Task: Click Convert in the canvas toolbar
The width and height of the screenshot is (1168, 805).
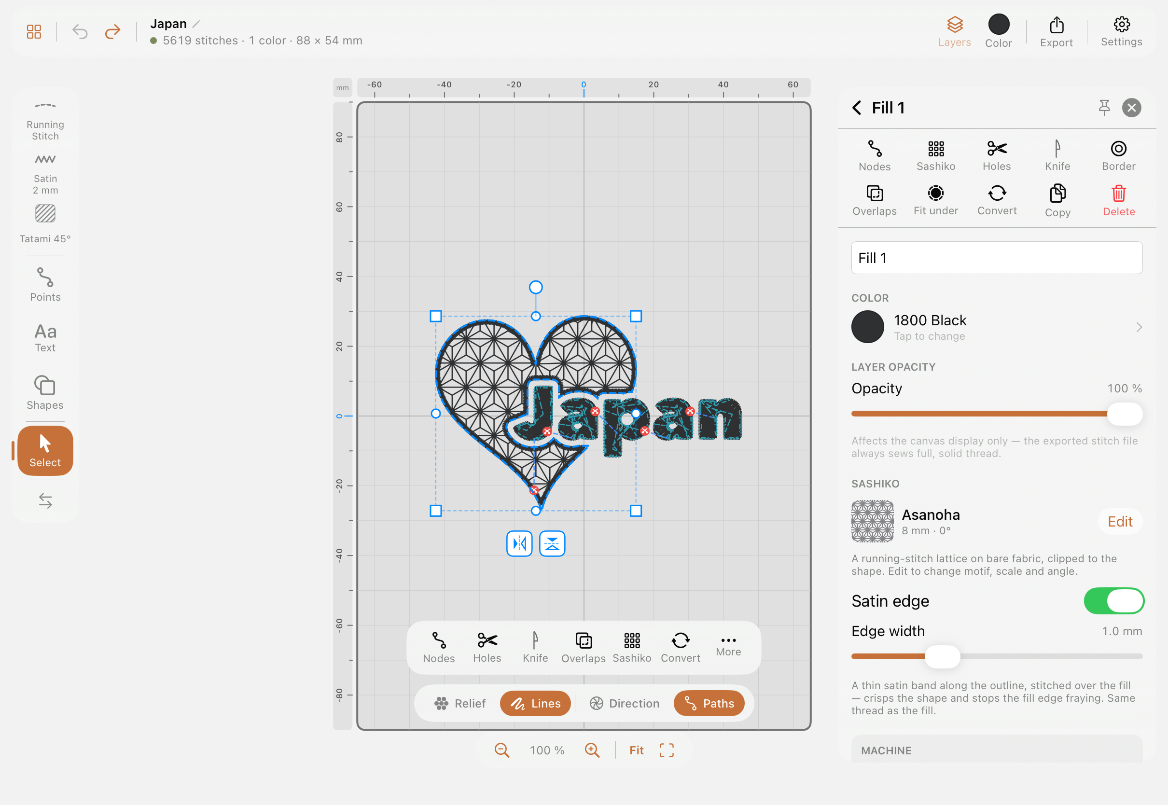Action: coord(680,647)
